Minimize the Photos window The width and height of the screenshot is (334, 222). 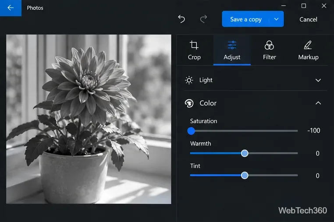click(284, 6)
